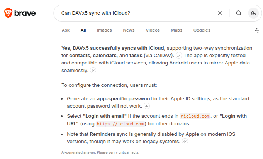263x159 pixels.
Task: Open the search settings sliders icon
Action: click(x=256, y=30)
